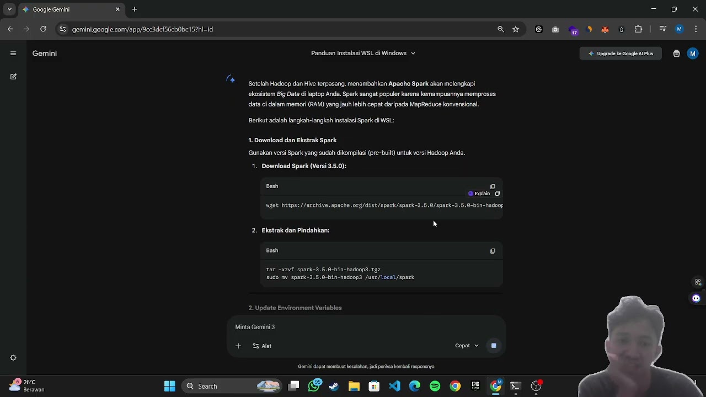This screenshot has height=397, width=706.
Task: Start a new chat with the pencil icon
Action: pos(13,77)
